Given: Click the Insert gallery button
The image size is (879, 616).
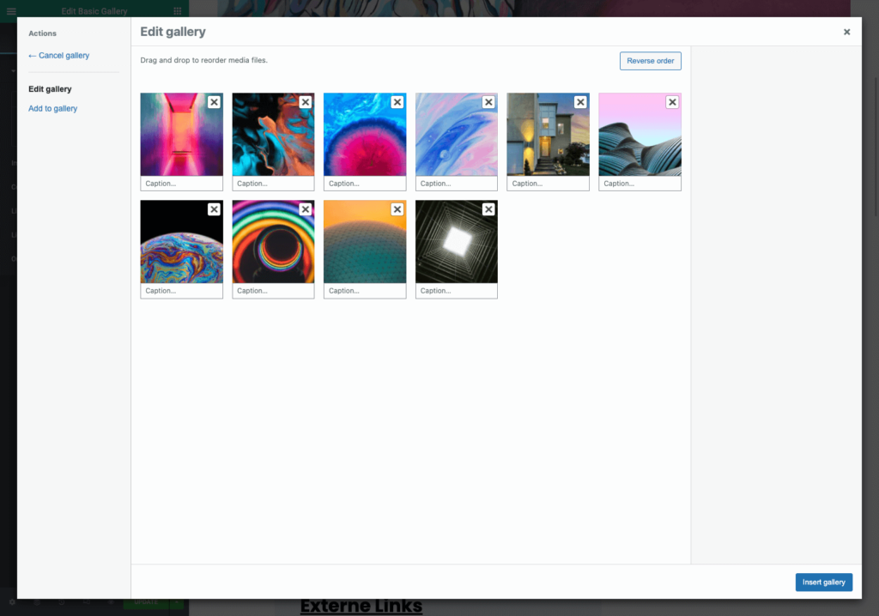Looking at the screenshot, I should point(823,583).
